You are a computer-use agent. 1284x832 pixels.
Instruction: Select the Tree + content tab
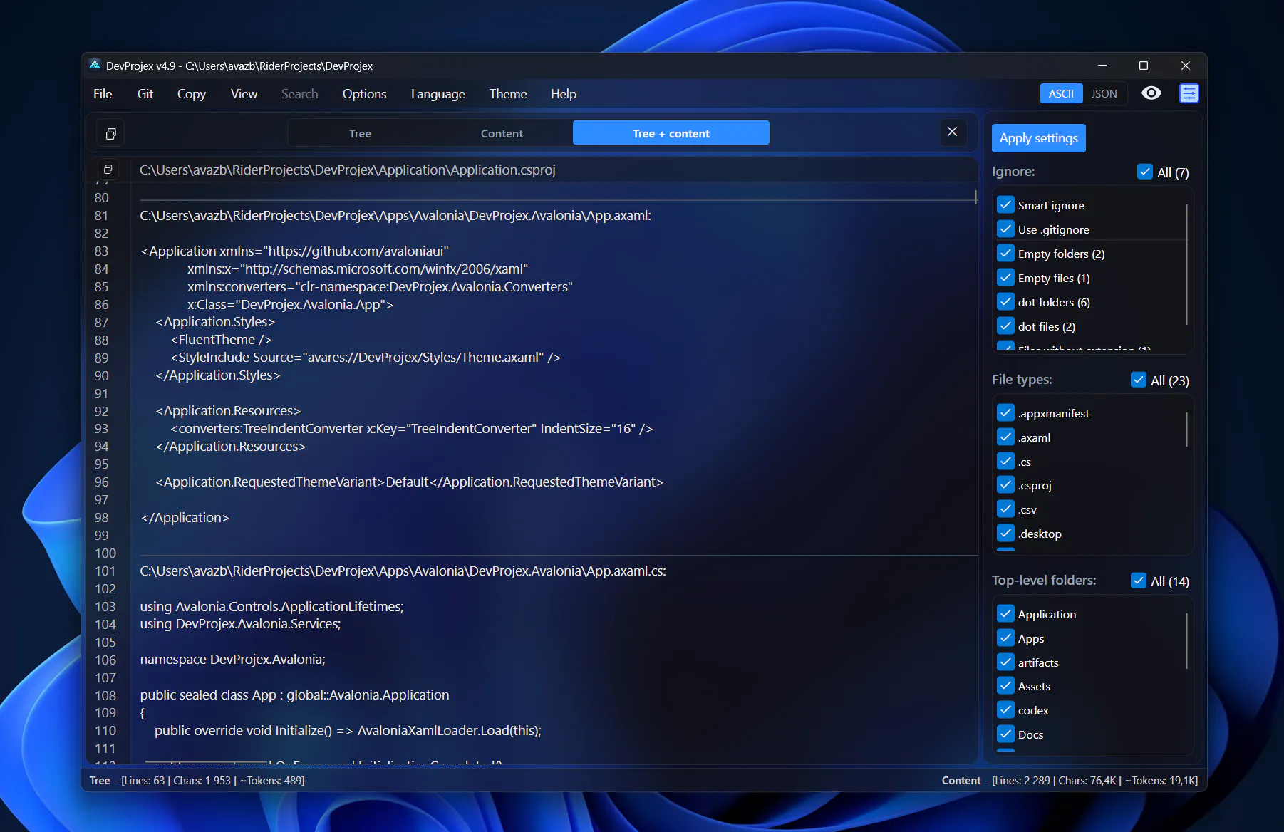point(671,133)
